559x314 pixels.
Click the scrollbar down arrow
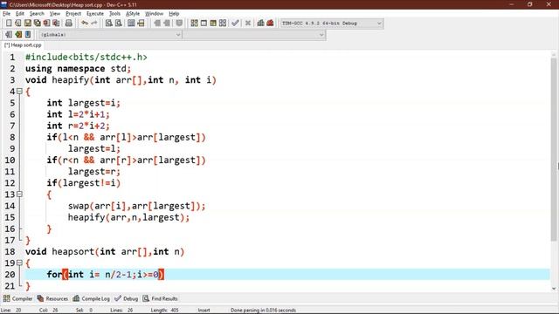coord(553,288)
